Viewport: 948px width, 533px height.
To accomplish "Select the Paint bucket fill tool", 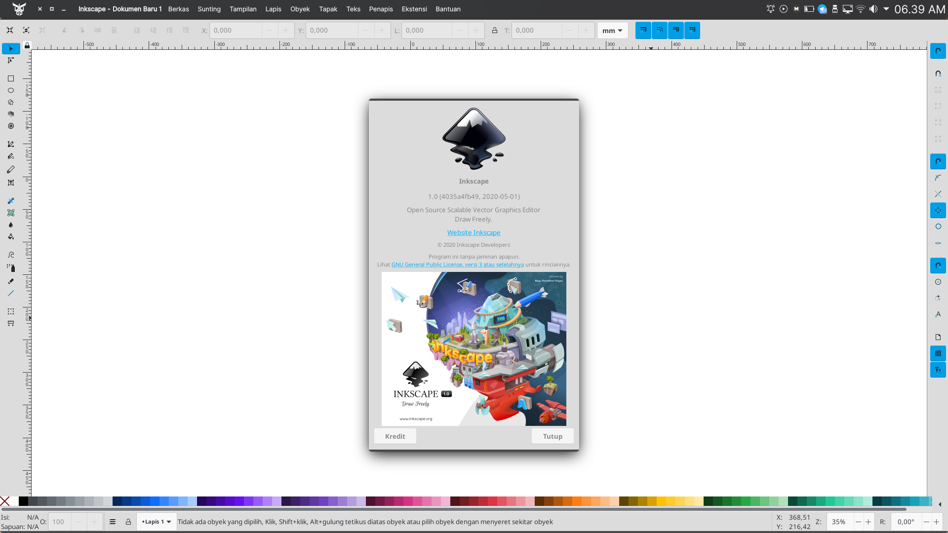I will [11, 236].
